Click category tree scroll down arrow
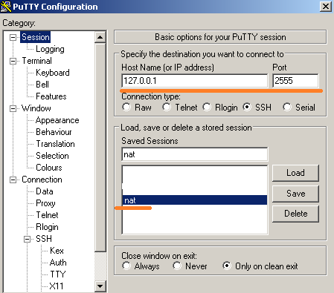Viewport: 334px width, 293px height. [100, 286]
